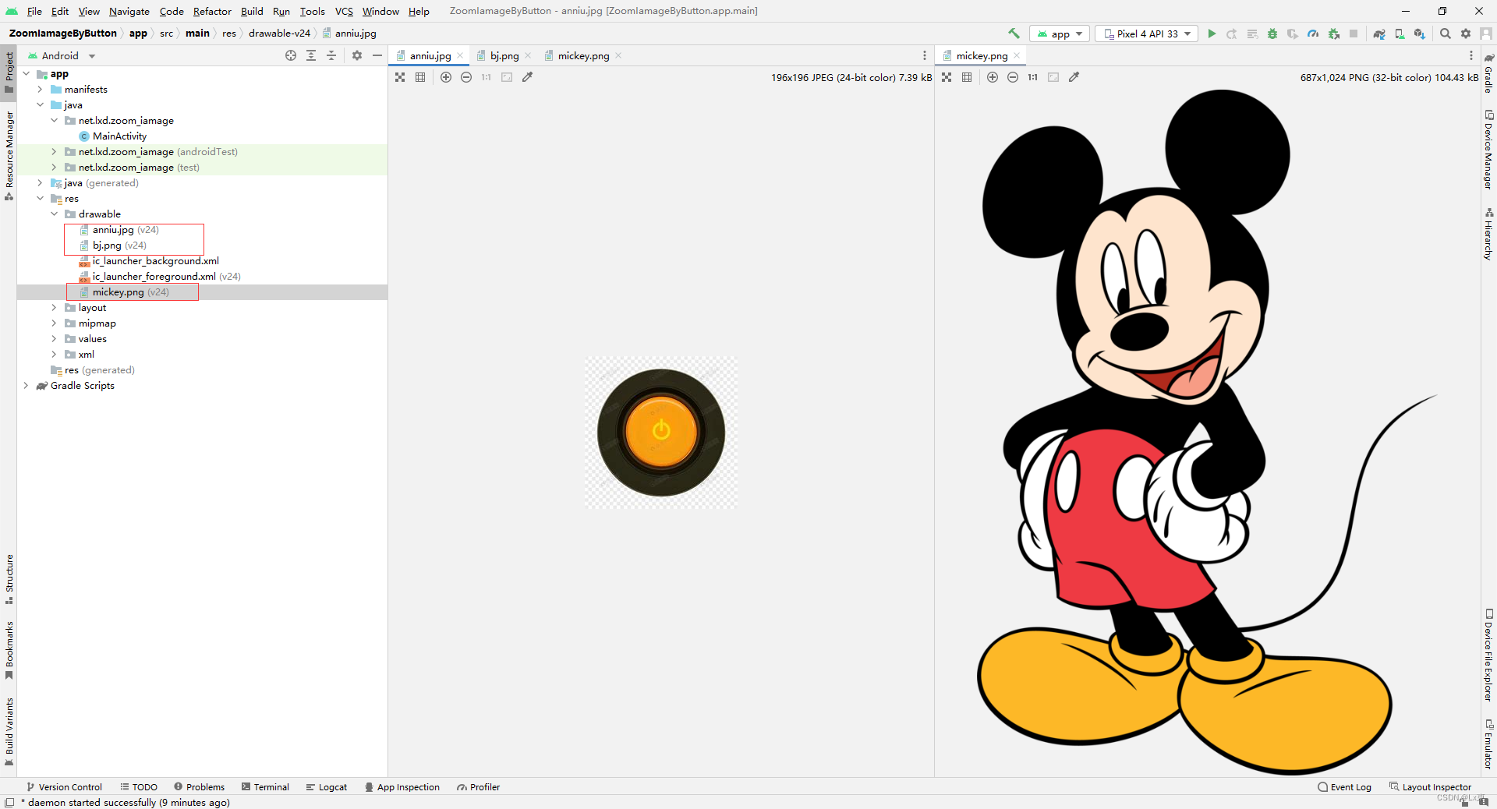Toggle transparency chessboard in anniu.jpg editor
The image size is (1497, 809).
[x=400, y=77]
